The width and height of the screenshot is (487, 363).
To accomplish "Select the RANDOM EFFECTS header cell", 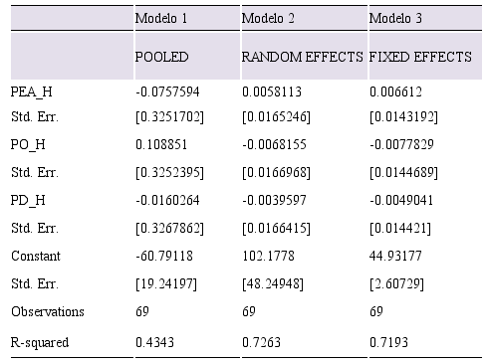I will [x=303, y=57].
